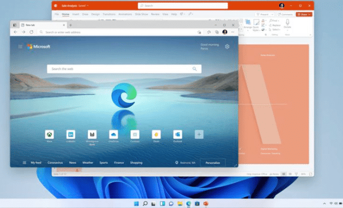Viewport: 343px width, 208px height.
Task: Open the OneDrive quick link tile
Action: (x=113, y=134)
